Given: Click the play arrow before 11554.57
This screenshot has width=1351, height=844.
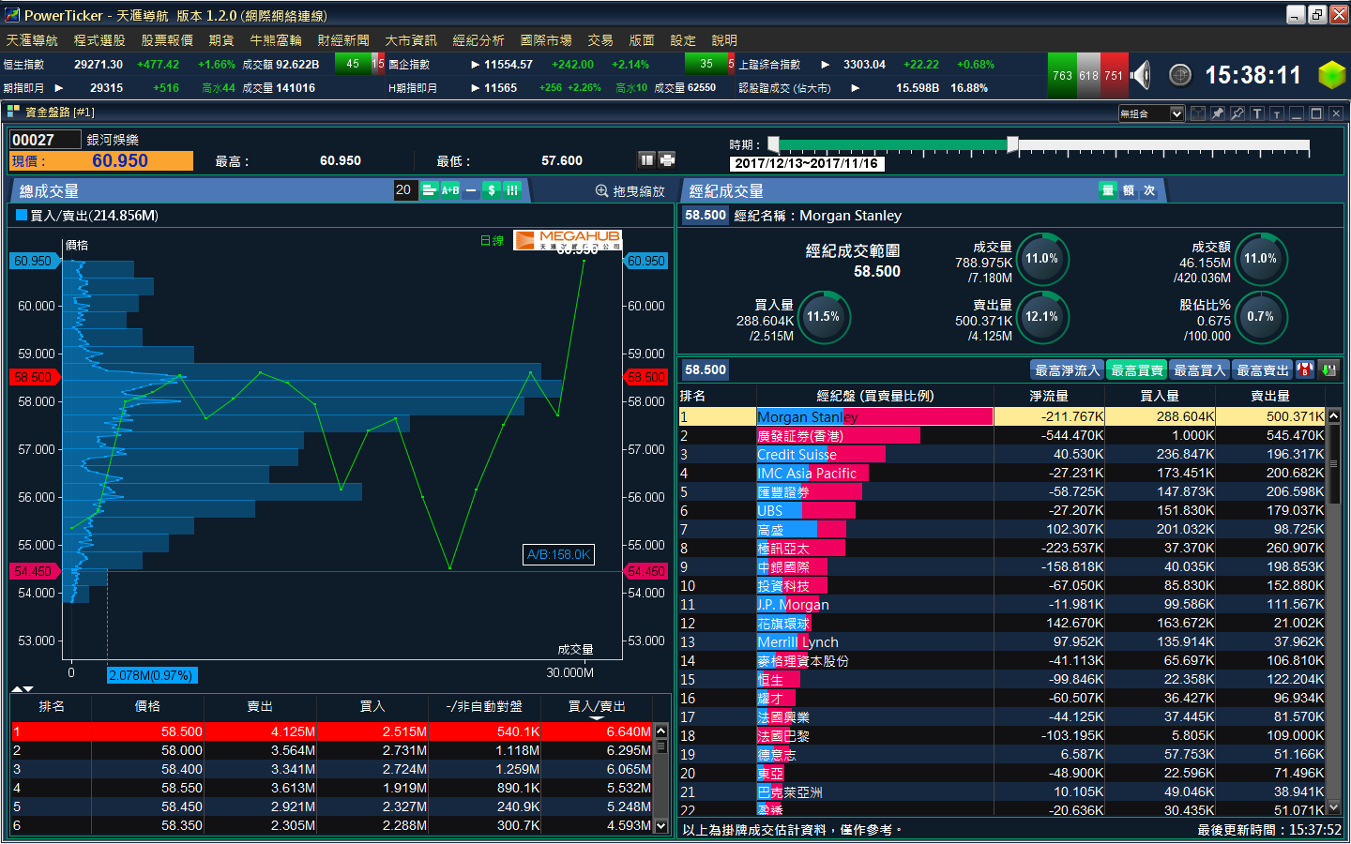Looking at the screenshot, I should (475, 65).
